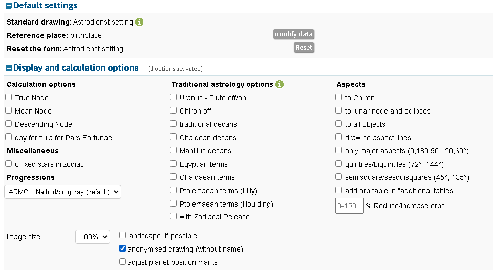Check the Uranus - Pluto off/on box

point(174,98)
